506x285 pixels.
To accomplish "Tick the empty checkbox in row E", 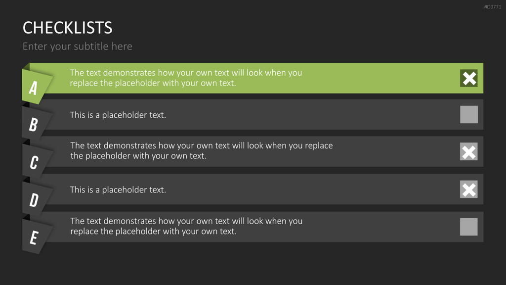I will (468, 227).
